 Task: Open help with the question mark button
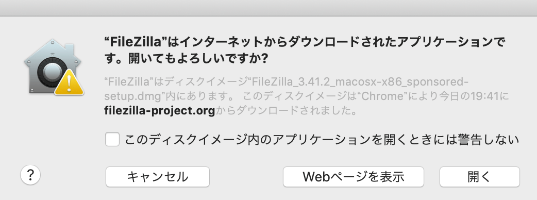click(30, 175)
